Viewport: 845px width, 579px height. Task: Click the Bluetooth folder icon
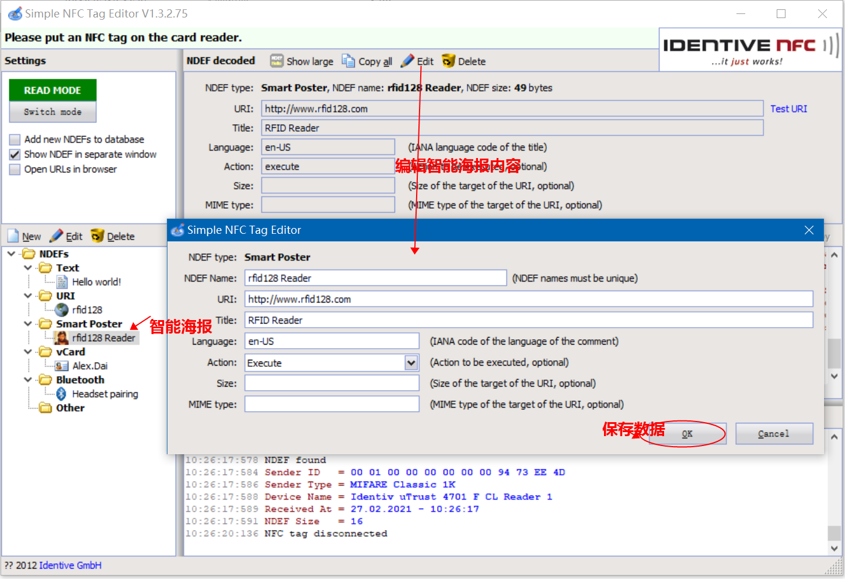click(46, 380)
